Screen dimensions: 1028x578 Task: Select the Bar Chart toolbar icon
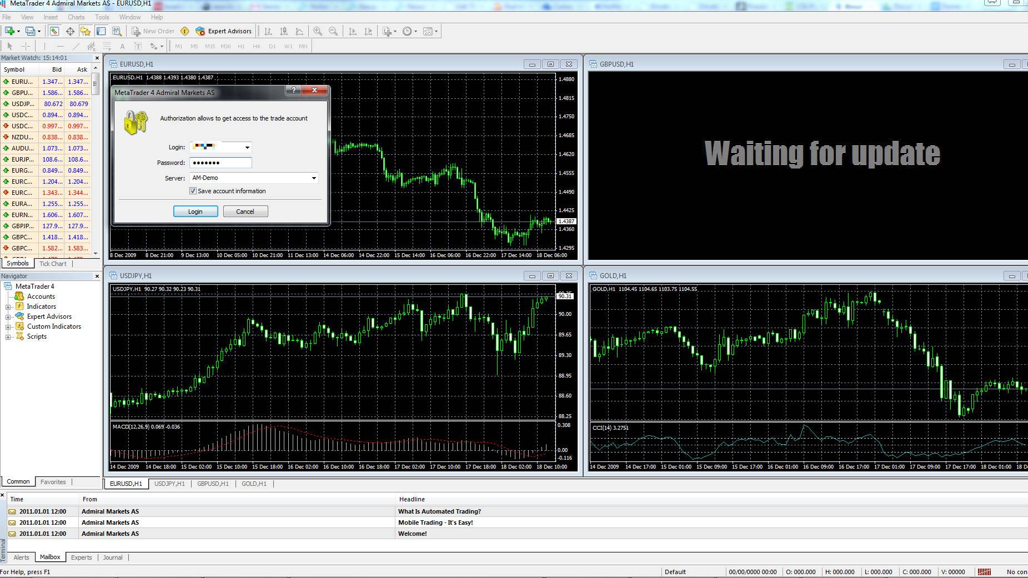(x=268, y=31)
